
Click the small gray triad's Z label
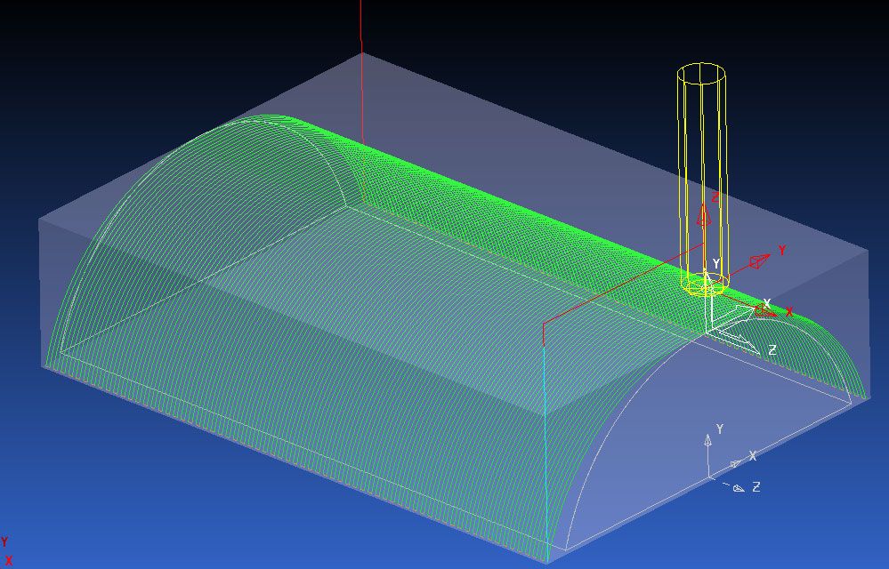pos(756,486)
